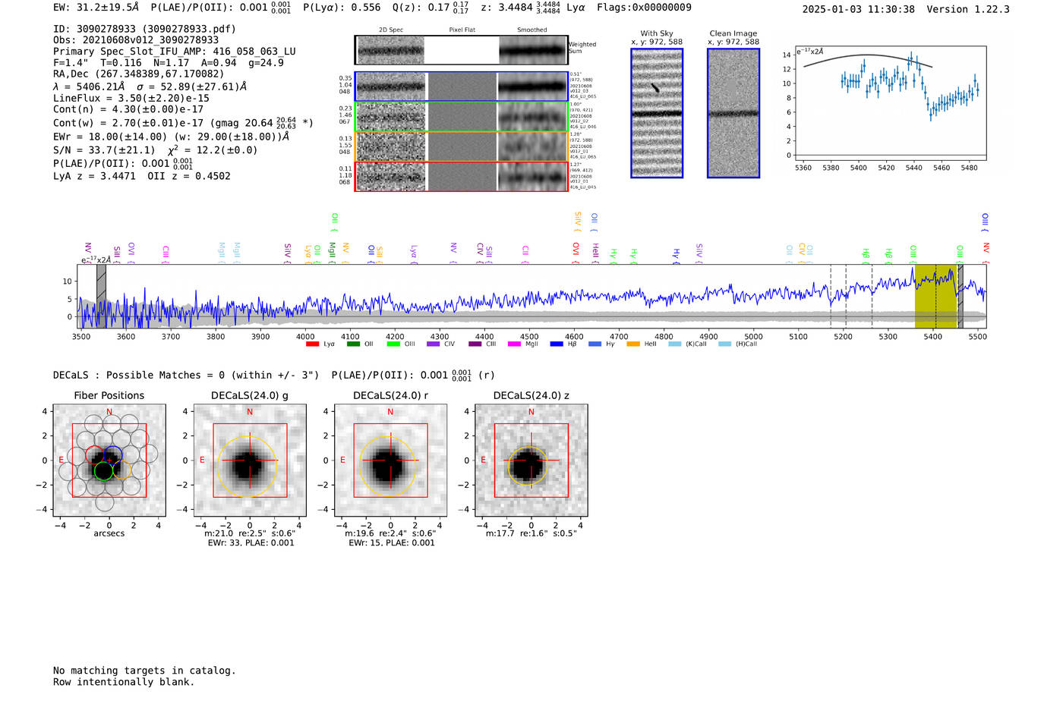
Task: Click the Obs: 20210608v012_3090278933 line
Action: [x=136, y=40]
